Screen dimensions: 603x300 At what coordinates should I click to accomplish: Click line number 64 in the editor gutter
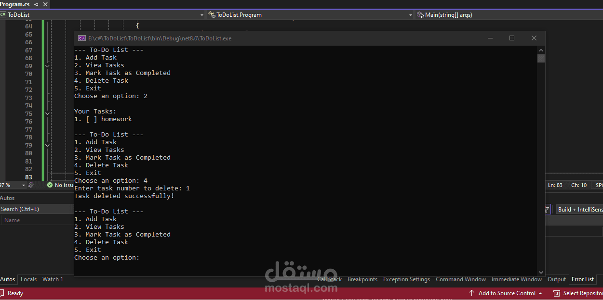28,26
